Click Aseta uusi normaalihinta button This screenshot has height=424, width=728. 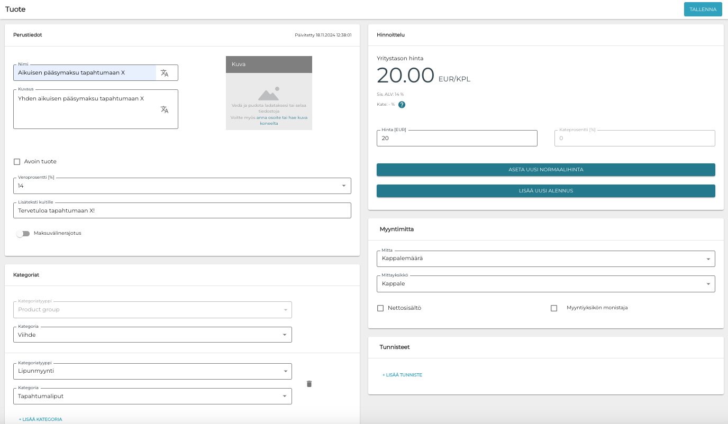(545, 170)
